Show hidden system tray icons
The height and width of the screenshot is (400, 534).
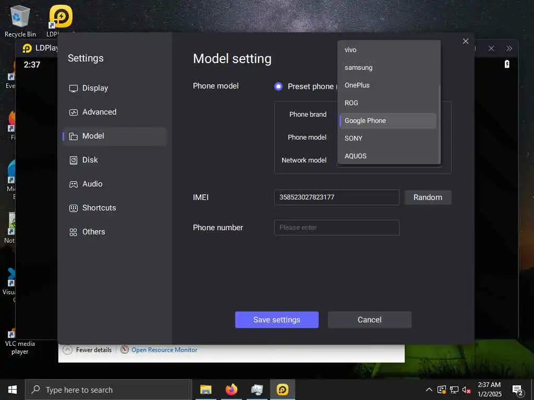click(429, 390)
